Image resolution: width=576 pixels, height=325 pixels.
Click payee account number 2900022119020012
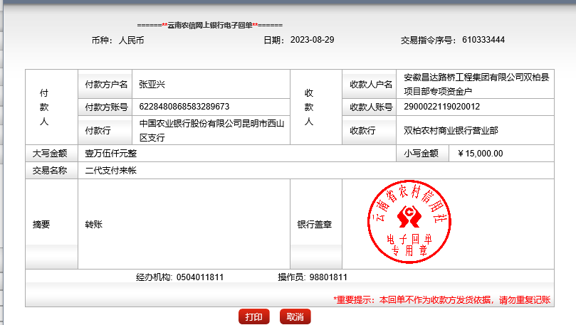pyautogui.click(x=441, y=107)
